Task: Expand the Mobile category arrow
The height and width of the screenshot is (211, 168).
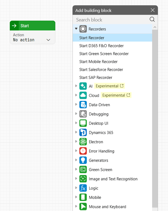Action: pos(76,197)
